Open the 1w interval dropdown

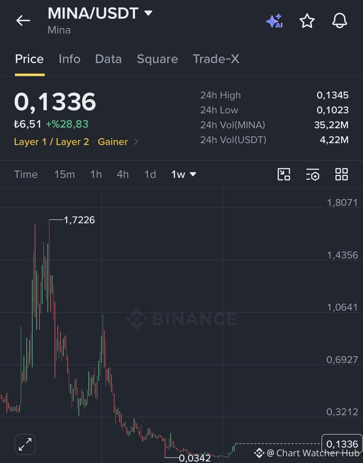point(184,174)
